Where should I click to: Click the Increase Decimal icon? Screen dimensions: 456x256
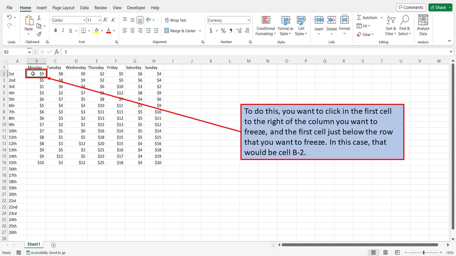pos(239,31)
